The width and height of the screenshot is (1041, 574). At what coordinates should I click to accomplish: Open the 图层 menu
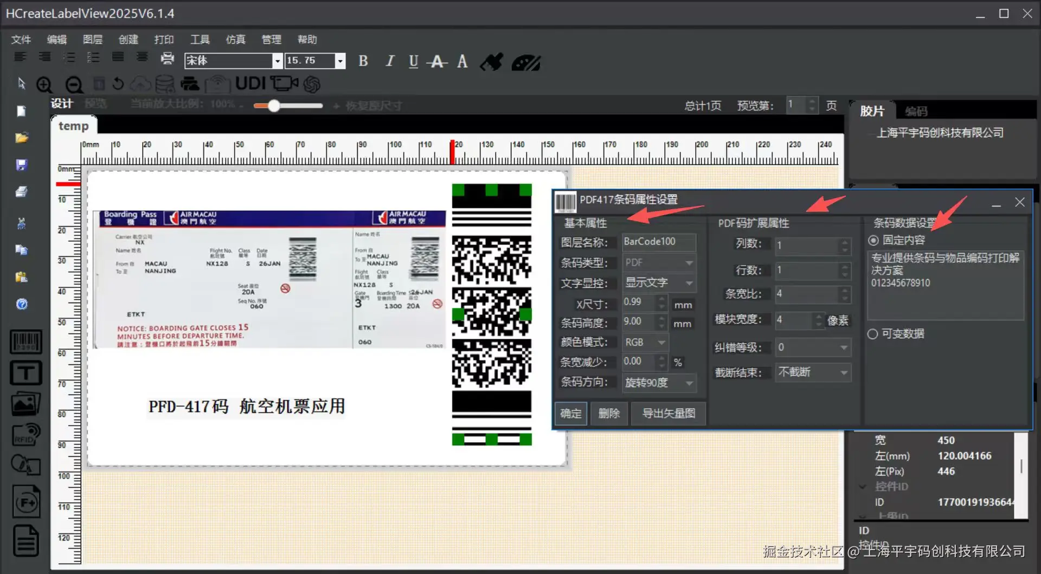coord(93,40)
